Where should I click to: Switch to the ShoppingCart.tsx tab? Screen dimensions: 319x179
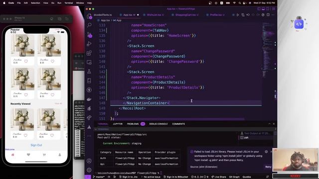pos(185,15)
